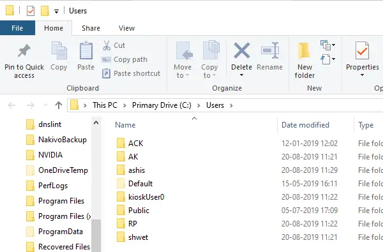Screen dimensions: 383x252
Task: Select PerfLogs in the navigation pane
Action: (x=53, y=186)
